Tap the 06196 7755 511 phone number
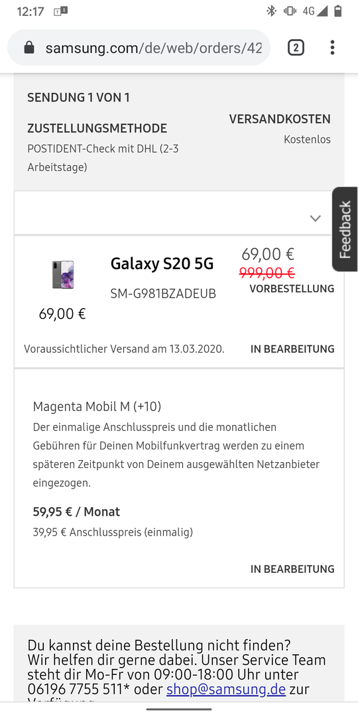Viewport: 358px width, 716px height. click(x=75, y=689)
